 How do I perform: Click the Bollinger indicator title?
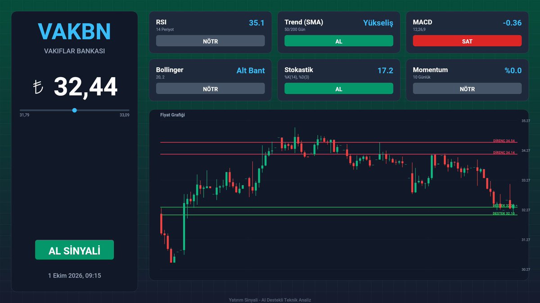click(170, 70)
